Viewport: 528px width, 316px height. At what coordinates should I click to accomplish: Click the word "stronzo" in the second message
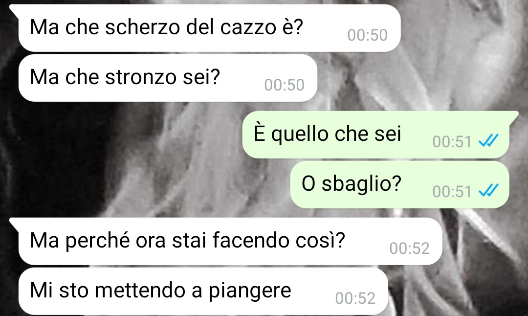point(141,77)
